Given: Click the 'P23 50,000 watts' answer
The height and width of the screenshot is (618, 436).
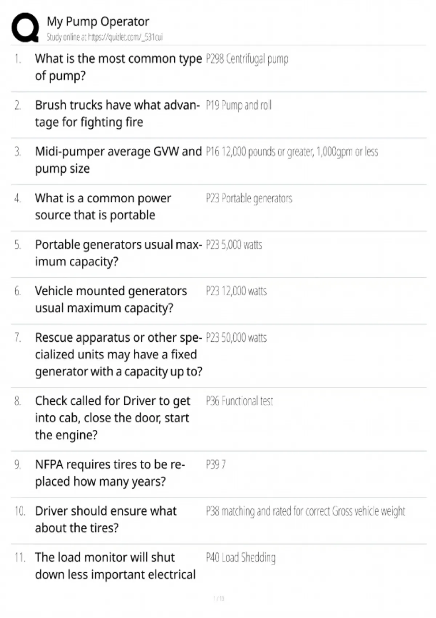Looking at the screenshot, I should pyautogui.click(x=236, y=338).
